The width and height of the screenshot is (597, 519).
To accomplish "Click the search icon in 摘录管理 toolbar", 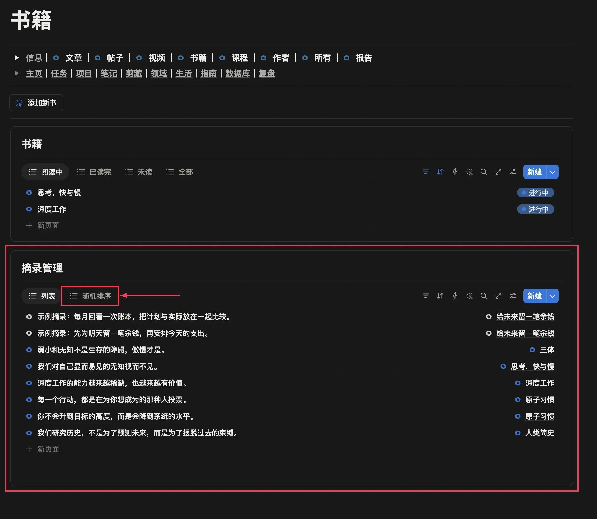I will click(484, 296).
